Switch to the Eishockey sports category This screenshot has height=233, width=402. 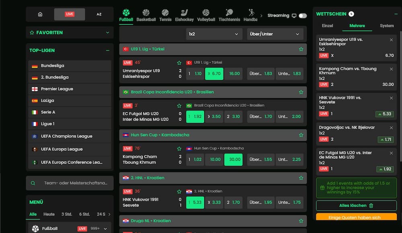click(185, 14)
